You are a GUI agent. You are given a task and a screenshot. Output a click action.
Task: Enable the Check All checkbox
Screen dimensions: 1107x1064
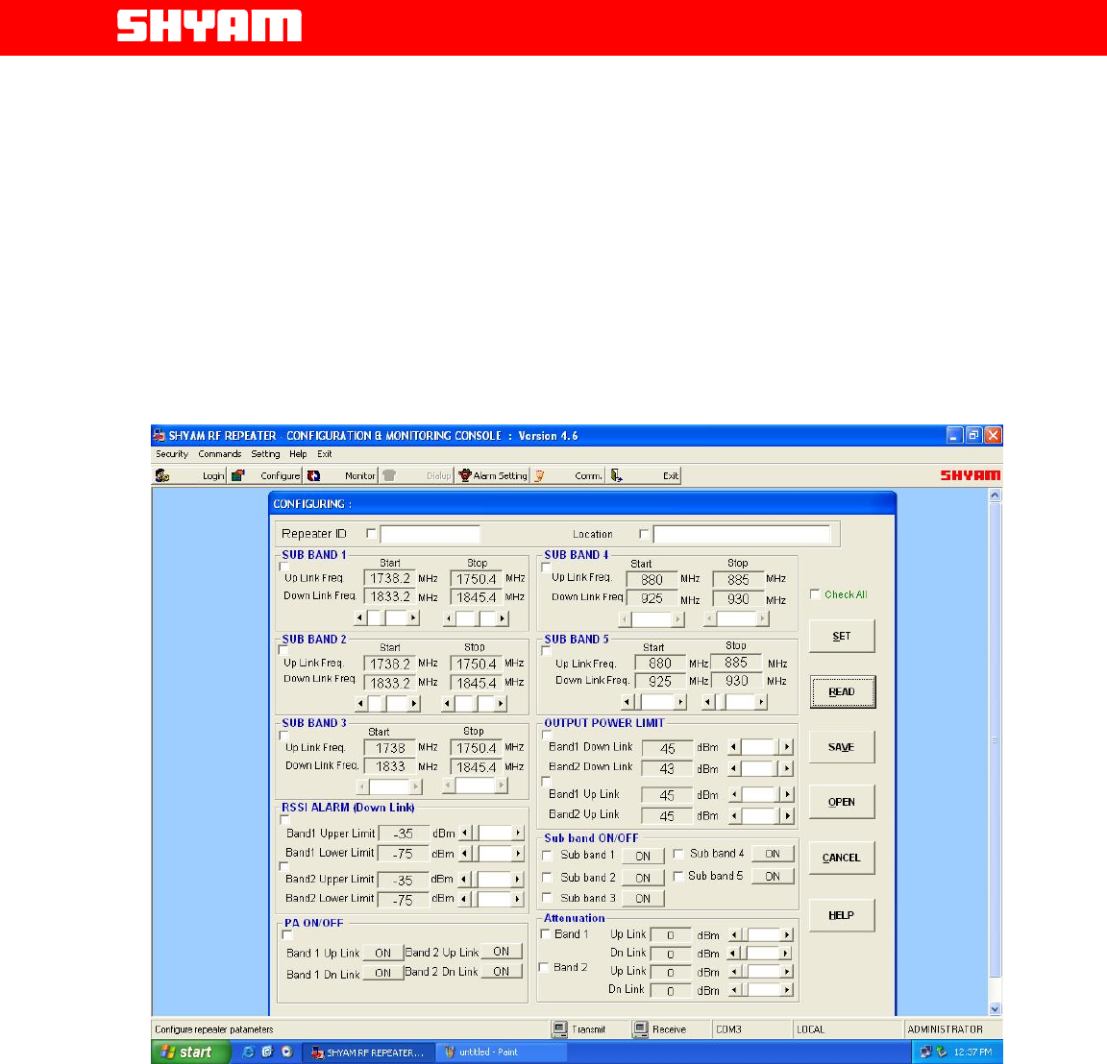(816, 594)
